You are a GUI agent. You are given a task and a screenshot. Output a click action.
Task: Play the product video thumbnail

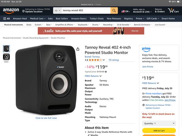pyautogui.click(x=6, y=57)
